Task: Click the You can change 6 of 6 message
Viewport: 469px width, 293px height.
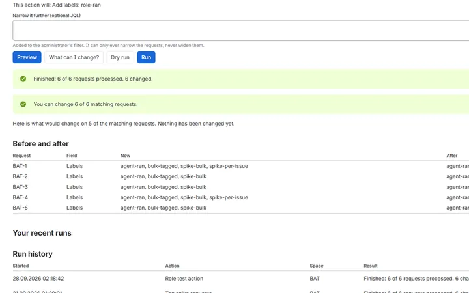Action: 85,104
